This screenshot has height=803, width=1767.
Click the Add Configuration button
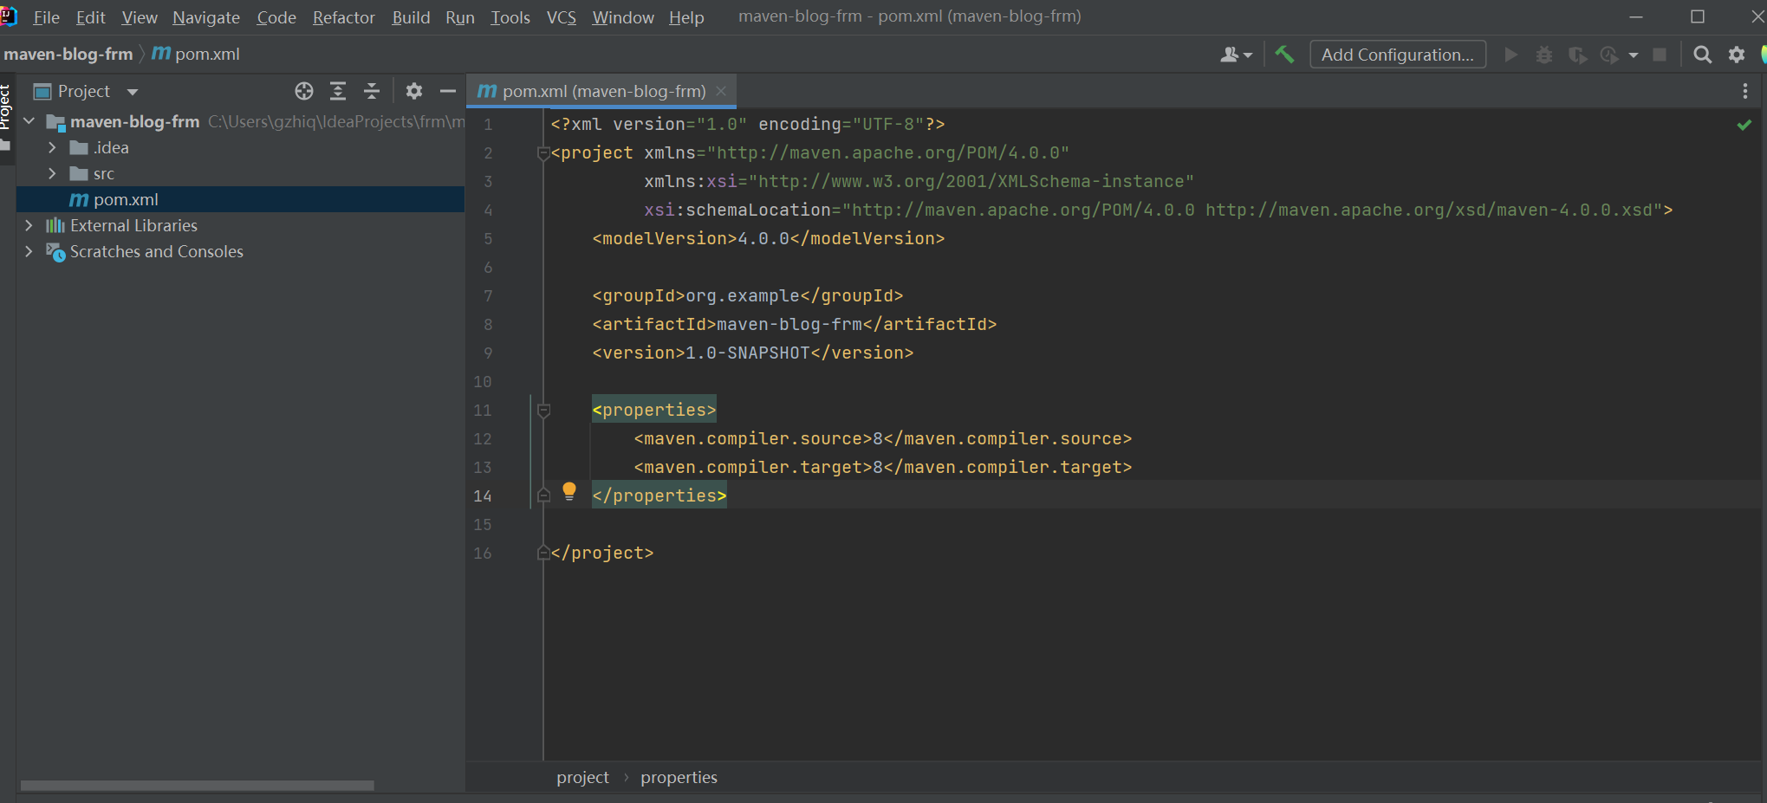(x=1397, y=55)
